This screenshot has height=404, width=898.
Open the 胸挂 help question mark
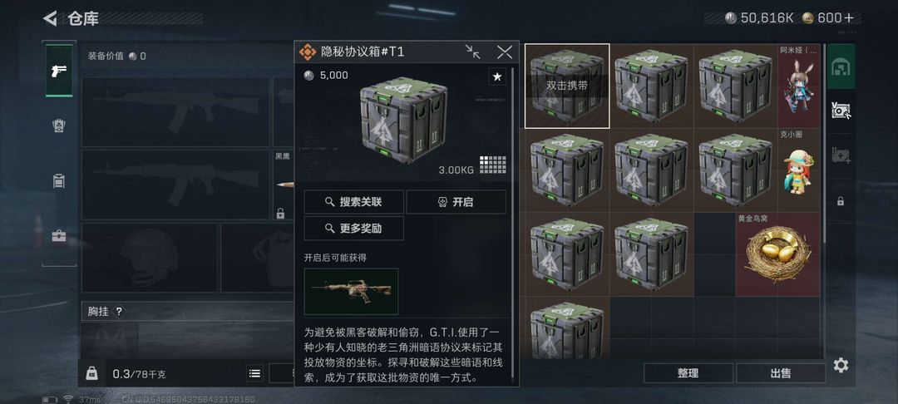(x=119, y=312)
